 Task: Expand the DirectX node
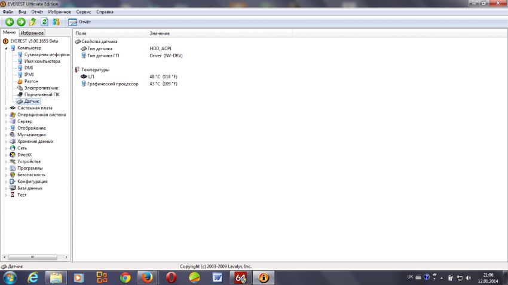(x=6, y=155)
